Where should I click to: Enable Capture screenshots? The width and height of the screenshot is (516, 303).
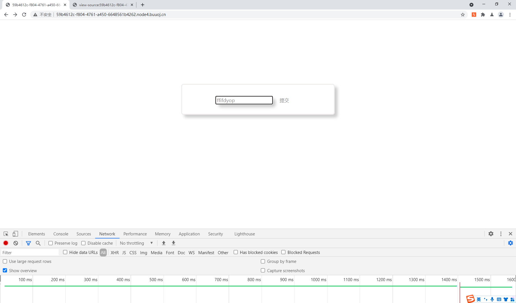coord(263,270)
